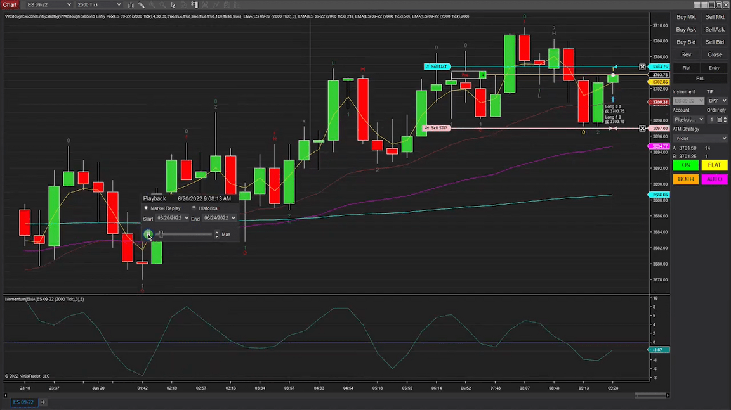The height and width of the screenshot is (410, 731).
Task: Click the cyan 3704.75 price marker
Action: pyautogui.click(x=659, y=67)
